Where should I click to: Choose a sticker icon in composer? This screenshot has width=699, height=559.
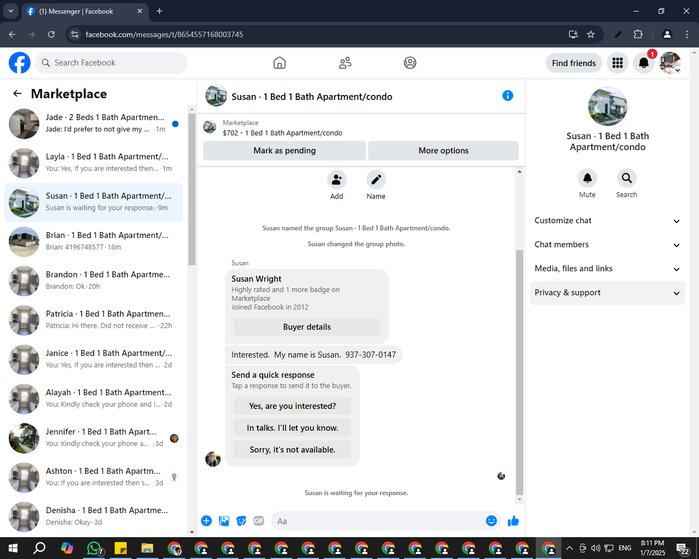click(x=241, y=521)
